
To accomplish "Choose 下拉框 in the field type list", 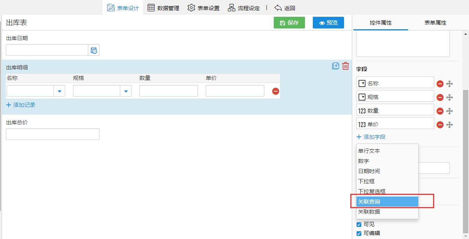I will pyautogui.click(x=366, y=181).
